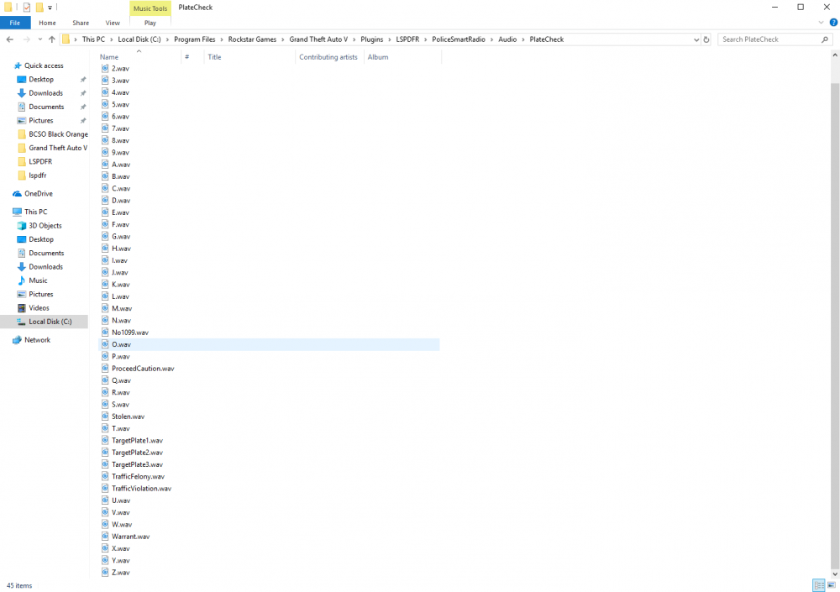Select TrafficFelony.wav file
840x592 pixels.
coord(139,476)
